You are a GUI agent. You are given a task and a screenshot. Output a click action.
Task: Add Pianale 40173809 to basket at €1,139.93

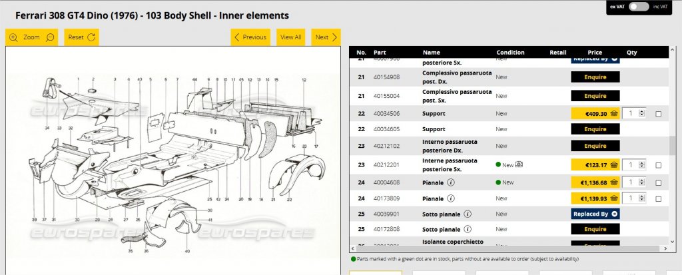pyautogui.click(x=595, y=198)
